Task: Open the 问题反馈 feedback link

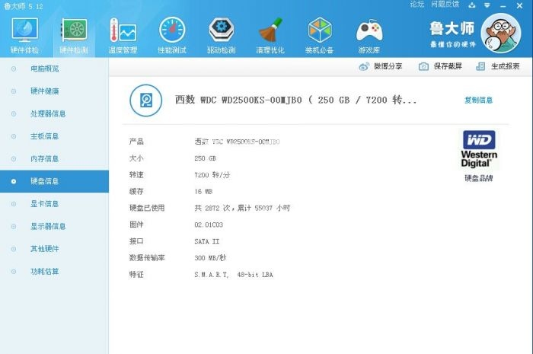Action: [x=445, y=5]
